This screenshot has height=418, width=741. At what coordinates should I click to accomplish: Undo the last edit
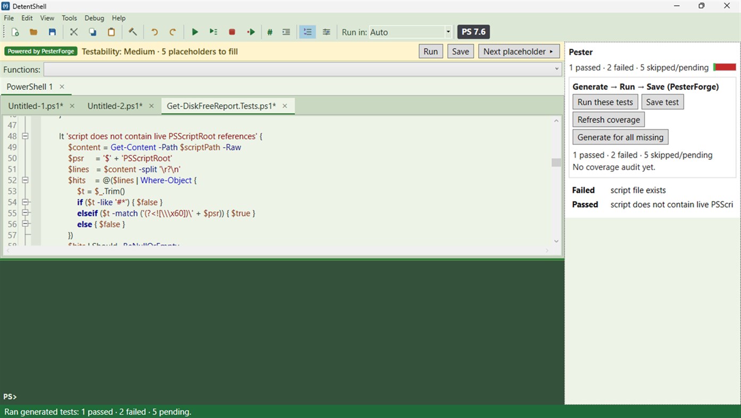[x=154, y=32]
